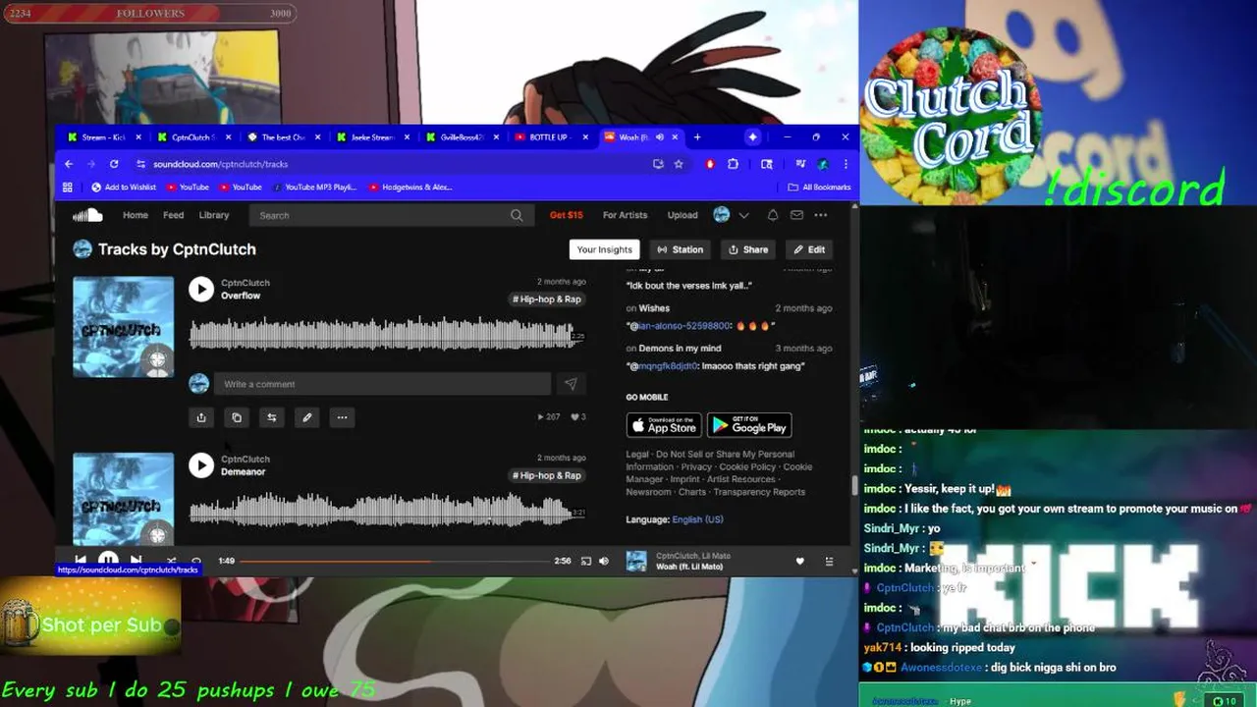Like the currently playing Woah track

[x=799, y=561]
